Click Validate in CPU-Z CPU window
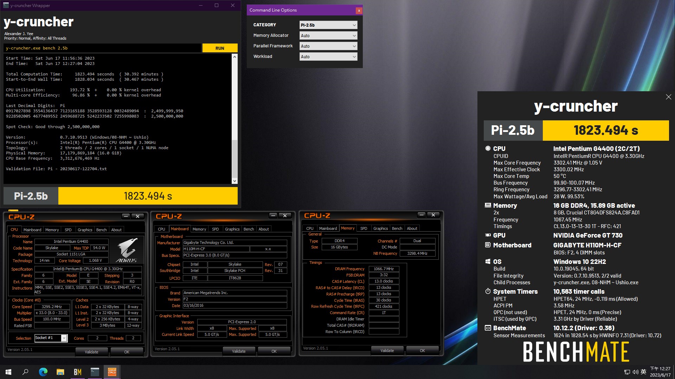Viewport: 675px width, 379px height. [91, 352]
